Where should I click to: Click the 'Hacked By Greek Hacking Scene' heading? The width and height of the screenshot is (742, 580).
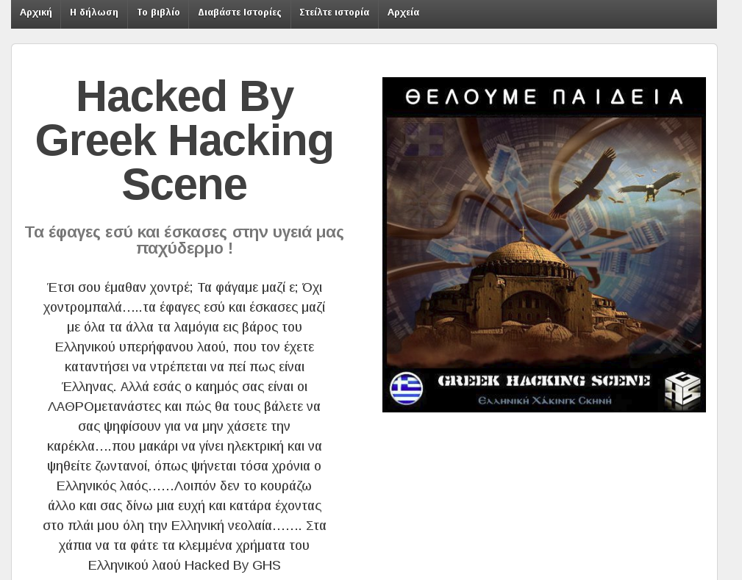(x=185, y=140)
